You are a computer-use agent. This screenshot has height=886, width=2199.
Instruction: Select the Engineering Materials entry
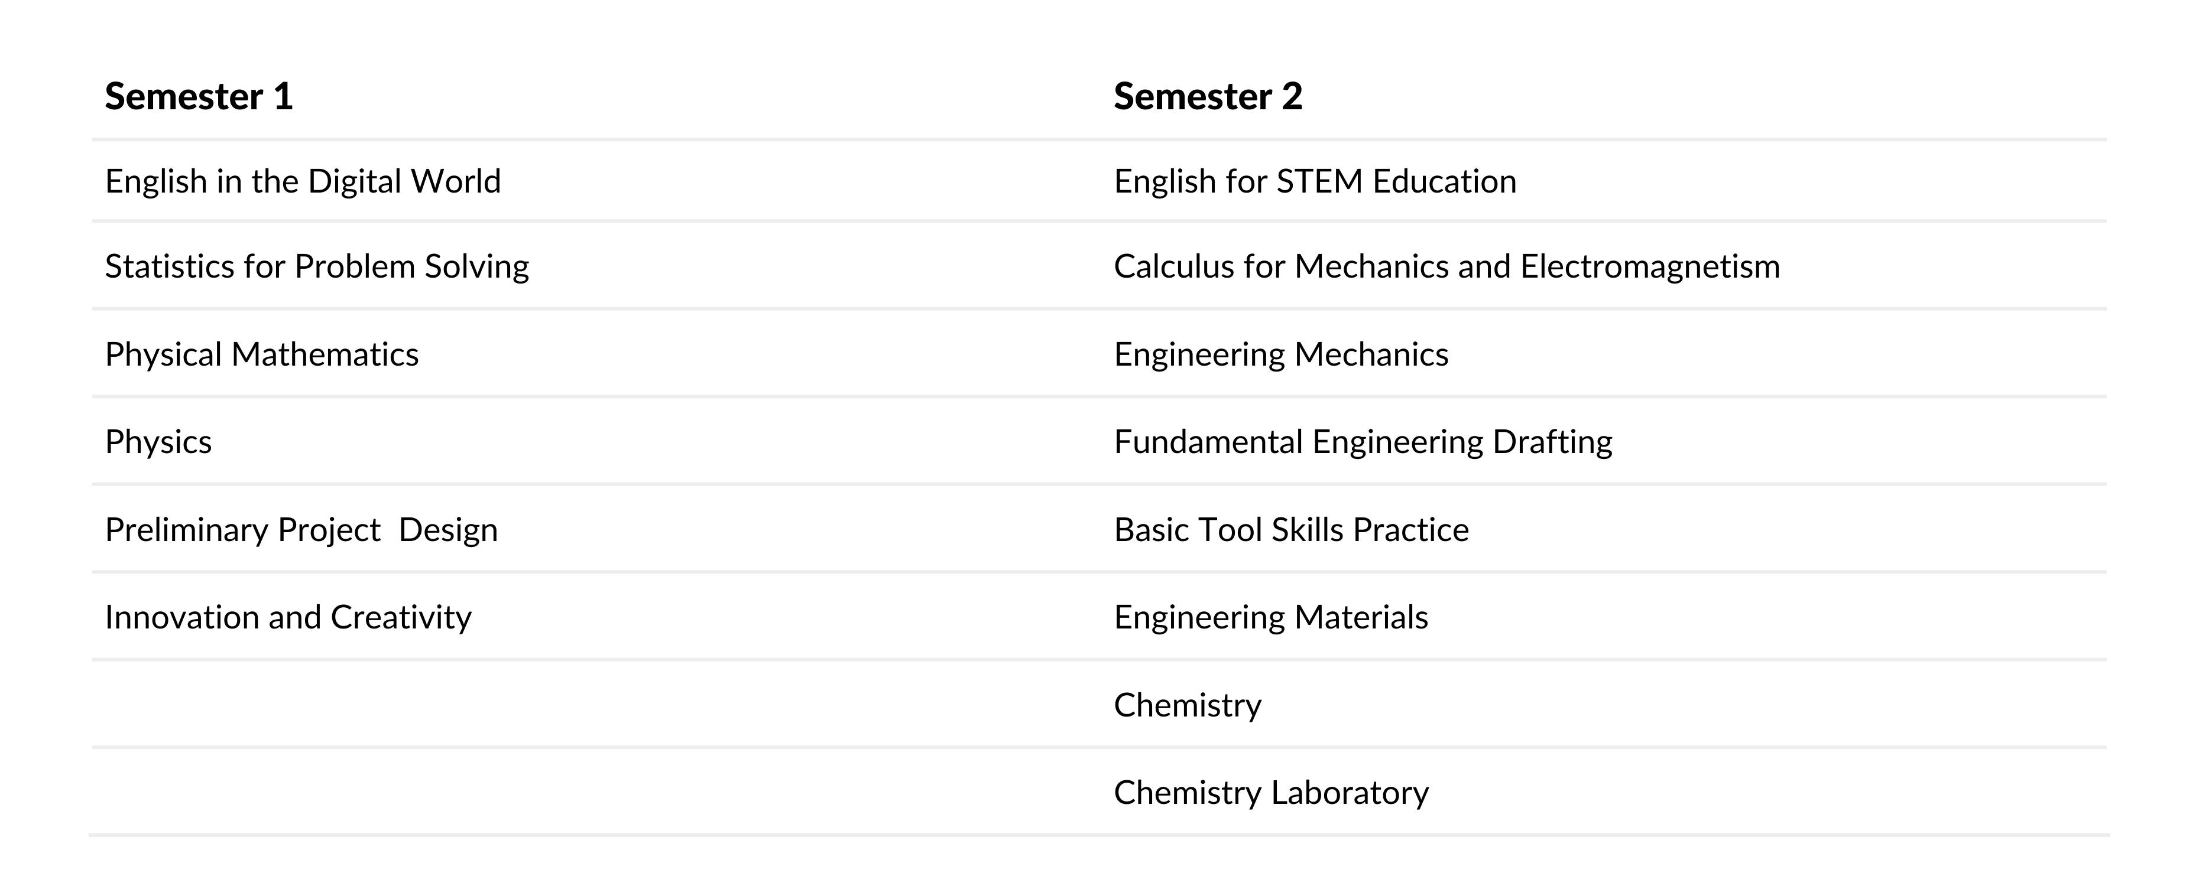1271,617
